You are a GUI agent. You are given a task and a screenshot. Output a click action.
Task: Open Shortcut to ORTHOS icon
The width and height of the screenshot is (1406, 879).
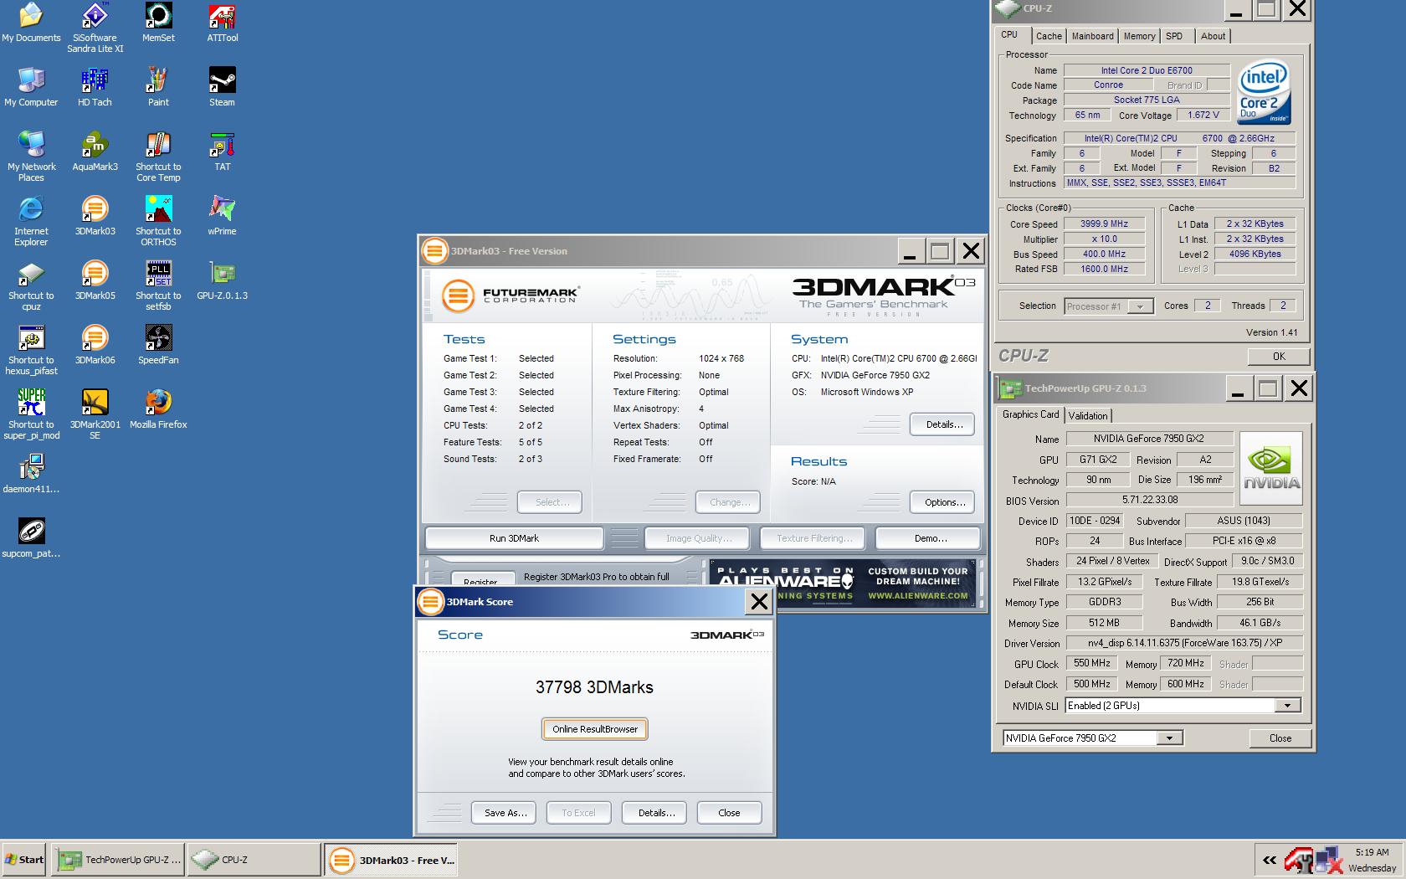158,221
